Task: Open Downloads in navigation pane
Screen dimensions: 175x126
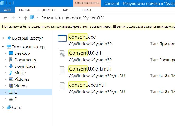Action: [25, 66]
